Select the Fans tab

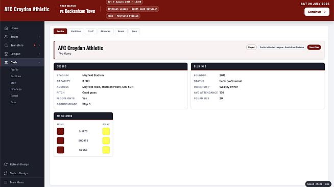click(x=134, y=31)
